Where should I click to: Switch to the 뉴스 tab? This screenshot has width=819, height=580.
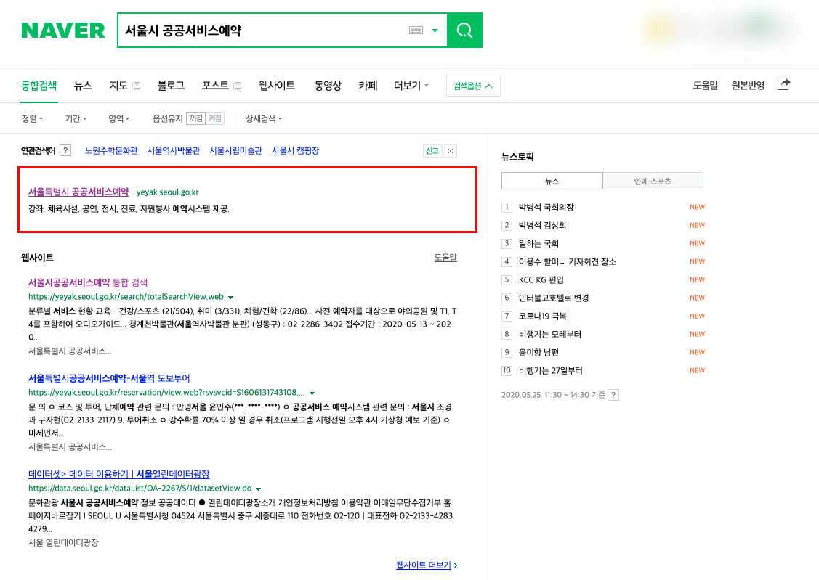pos(83,86)
